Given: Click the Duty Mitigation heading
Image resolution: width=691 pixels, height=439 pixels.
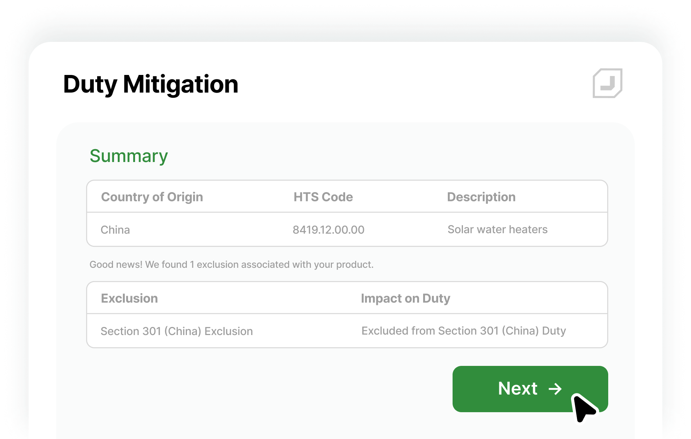Looking at the screenshot, I should (150, 84).
